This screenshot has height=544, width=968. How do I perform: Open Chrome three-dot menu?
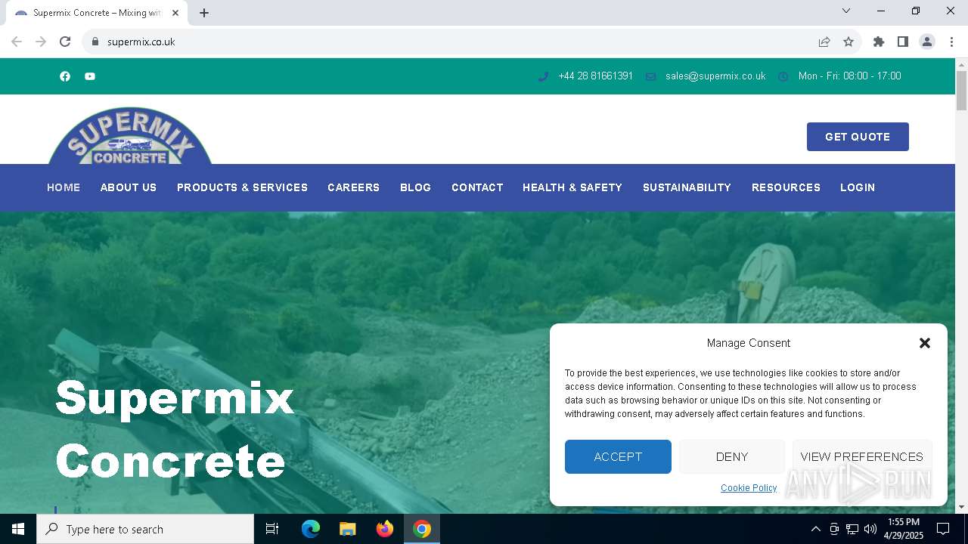(951, 42)
